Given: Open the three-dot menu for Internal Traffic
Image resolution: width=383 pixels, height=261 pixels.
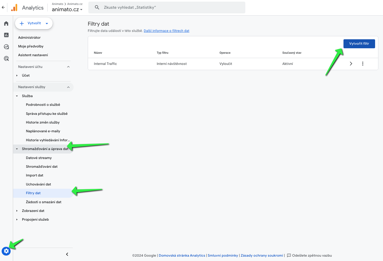Looking at the screenshot, I should click(363, 64).
